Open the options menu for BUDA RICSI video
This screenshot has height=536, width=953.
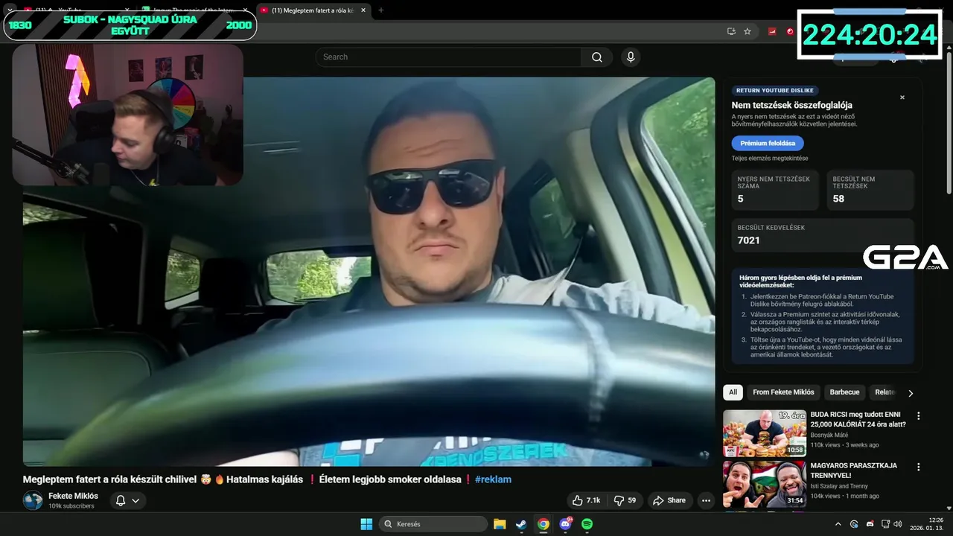[918, 416]
